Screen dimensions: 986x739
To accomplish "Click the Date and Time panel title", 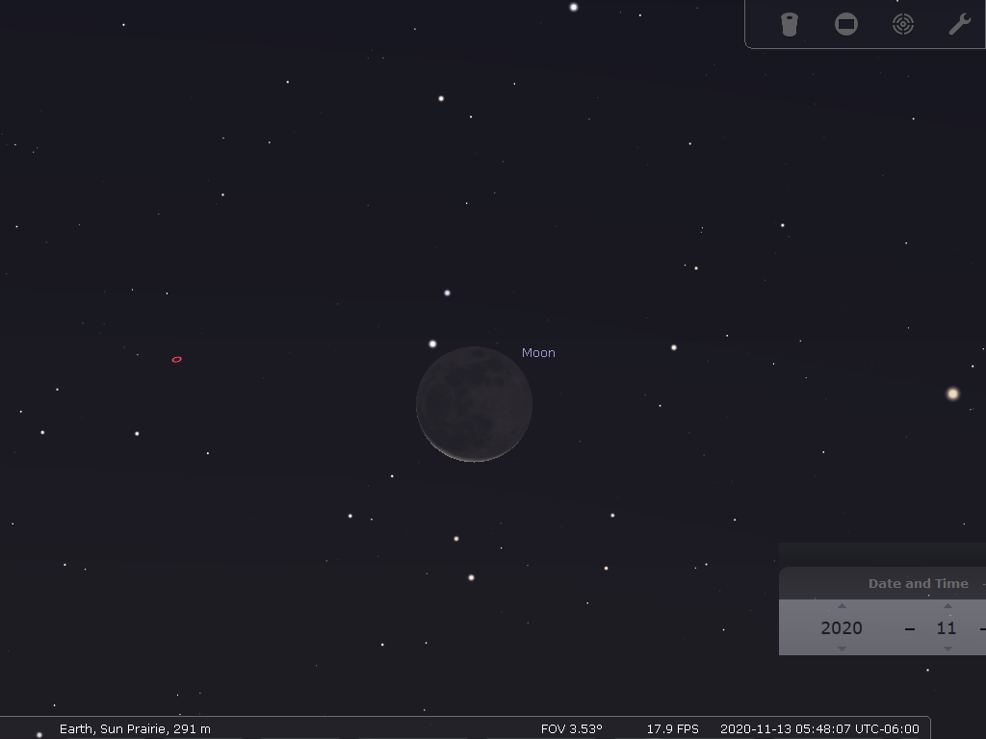I will point(918,583).
